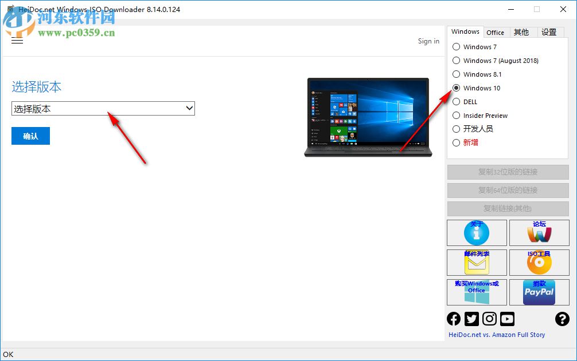Click the 论坛 forum W icon

539,233
